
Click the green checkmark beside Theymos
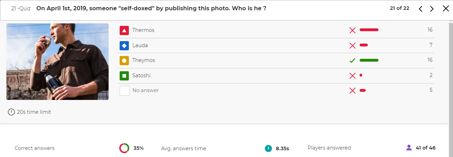(353, 61)
